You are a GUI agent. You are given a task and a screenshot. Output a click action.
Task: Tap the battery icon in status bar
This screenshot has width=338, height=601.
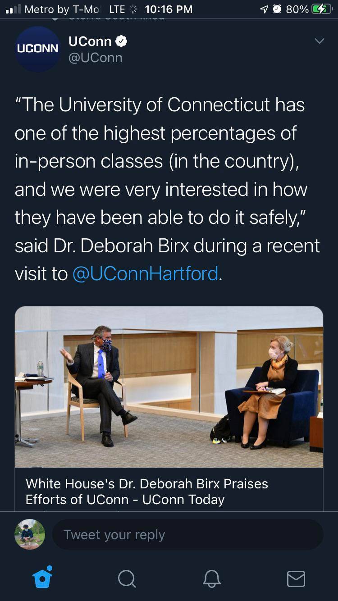tap(321, 9)
